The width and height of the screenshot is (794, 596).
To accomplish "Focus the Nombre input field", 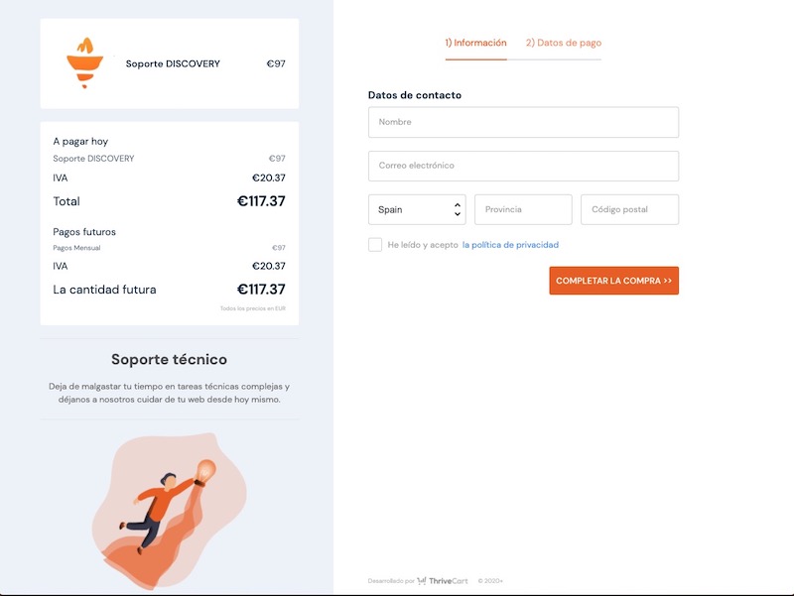I will (x=523, y=123).
